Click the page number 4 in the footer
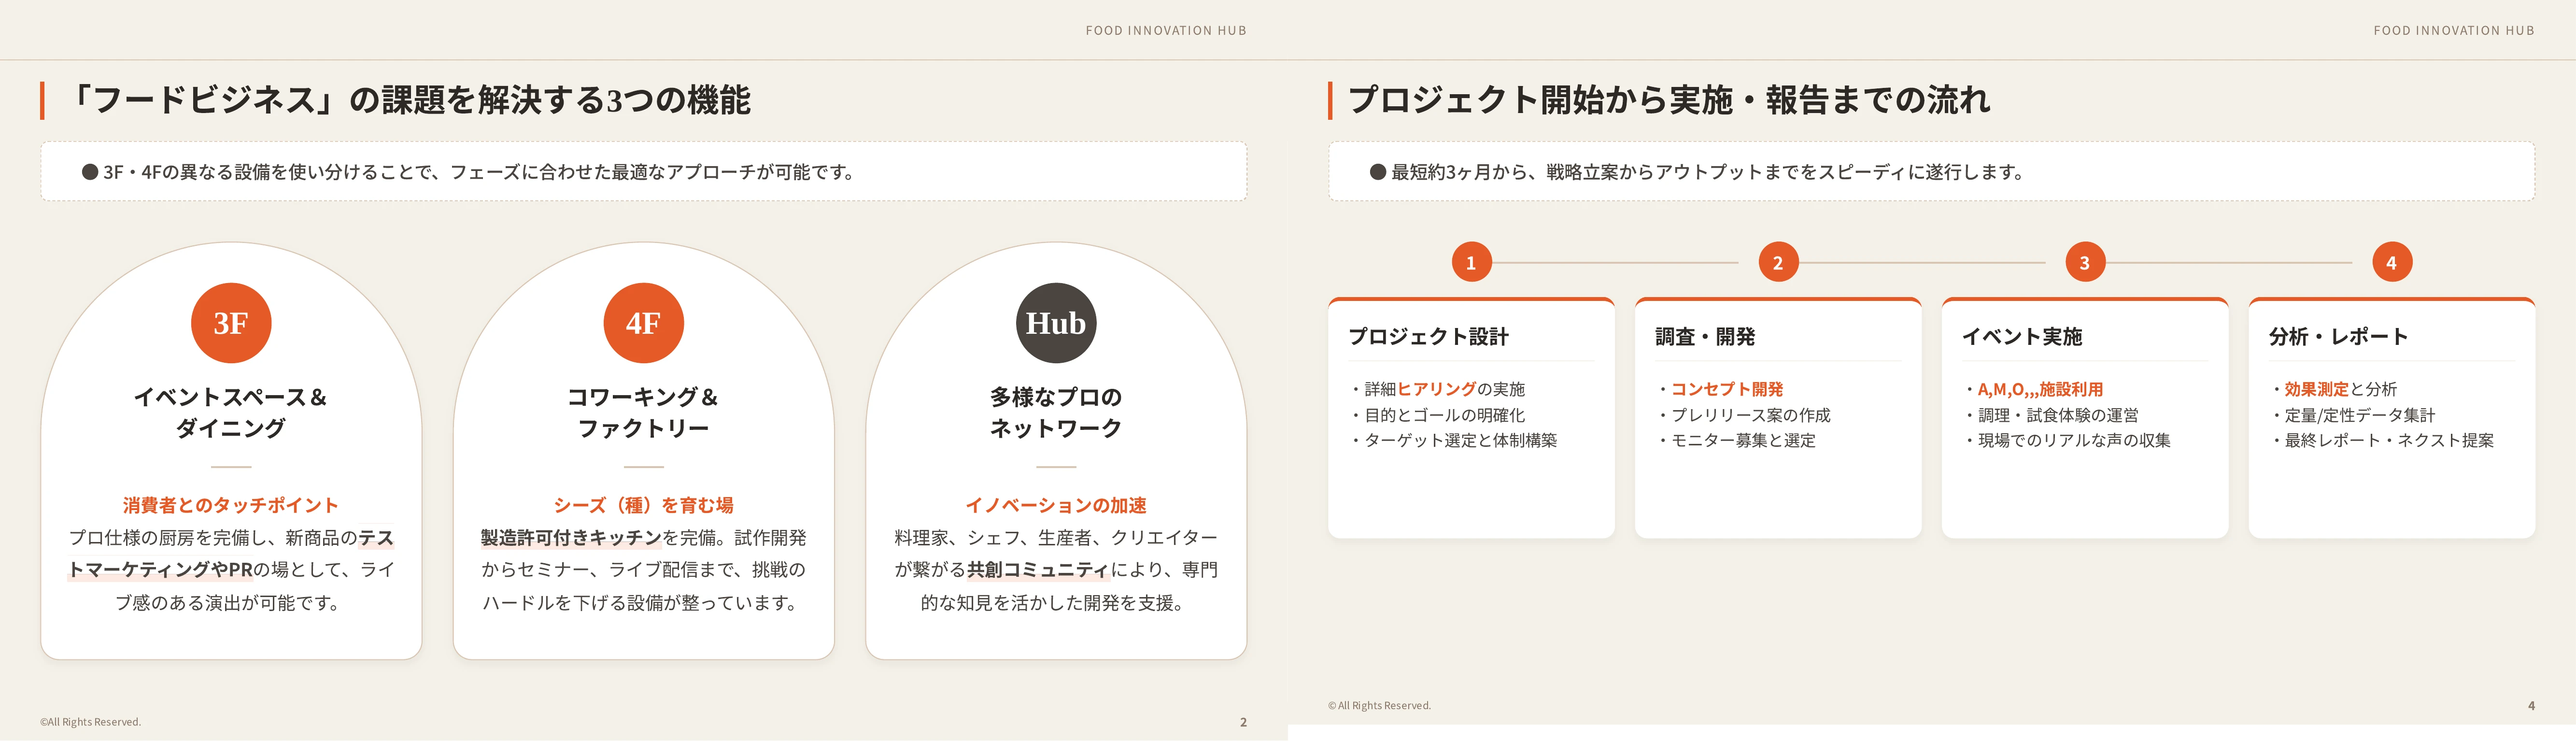This screenshot has width=2576, height=741. (x=2531, y=706)
